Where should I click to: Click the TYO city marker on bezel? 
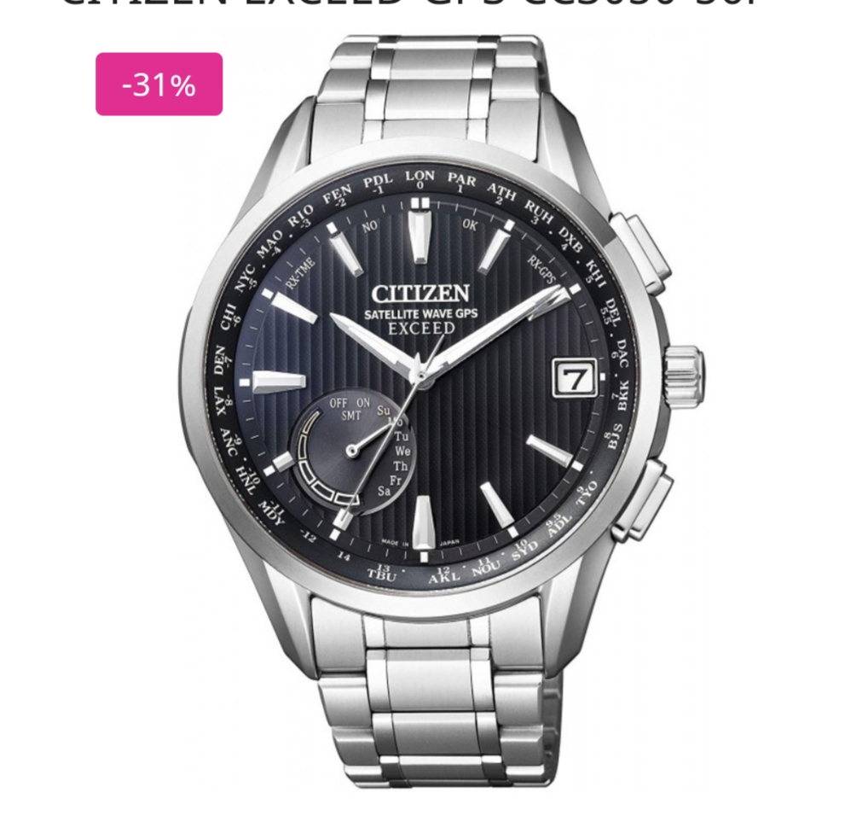[x=587, y=493]
